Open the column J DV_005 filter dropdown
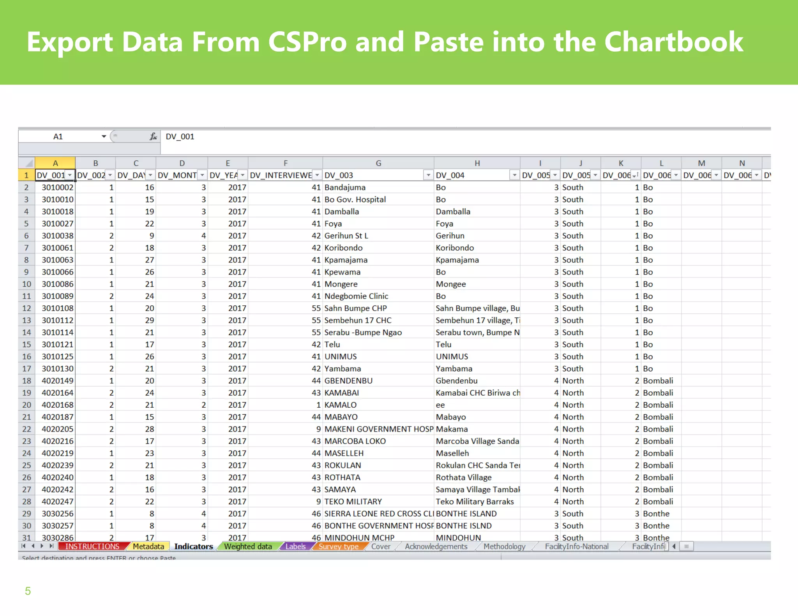 coord(595,175)
